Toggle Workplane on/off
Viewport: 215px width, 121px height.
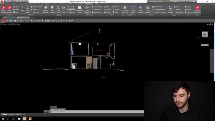click(x=159, y=9)
